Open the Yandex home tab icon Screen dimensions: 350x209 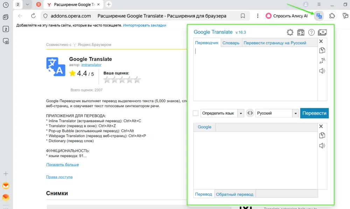pos(38,5)
